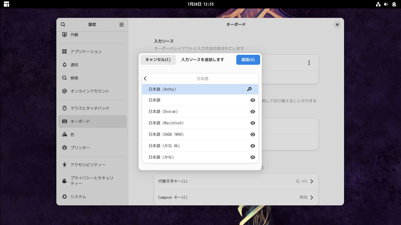Open the 代替文字キー(L) setting row
The width and height of the screenshot is (401, 225).
click(x=236, y=181)
